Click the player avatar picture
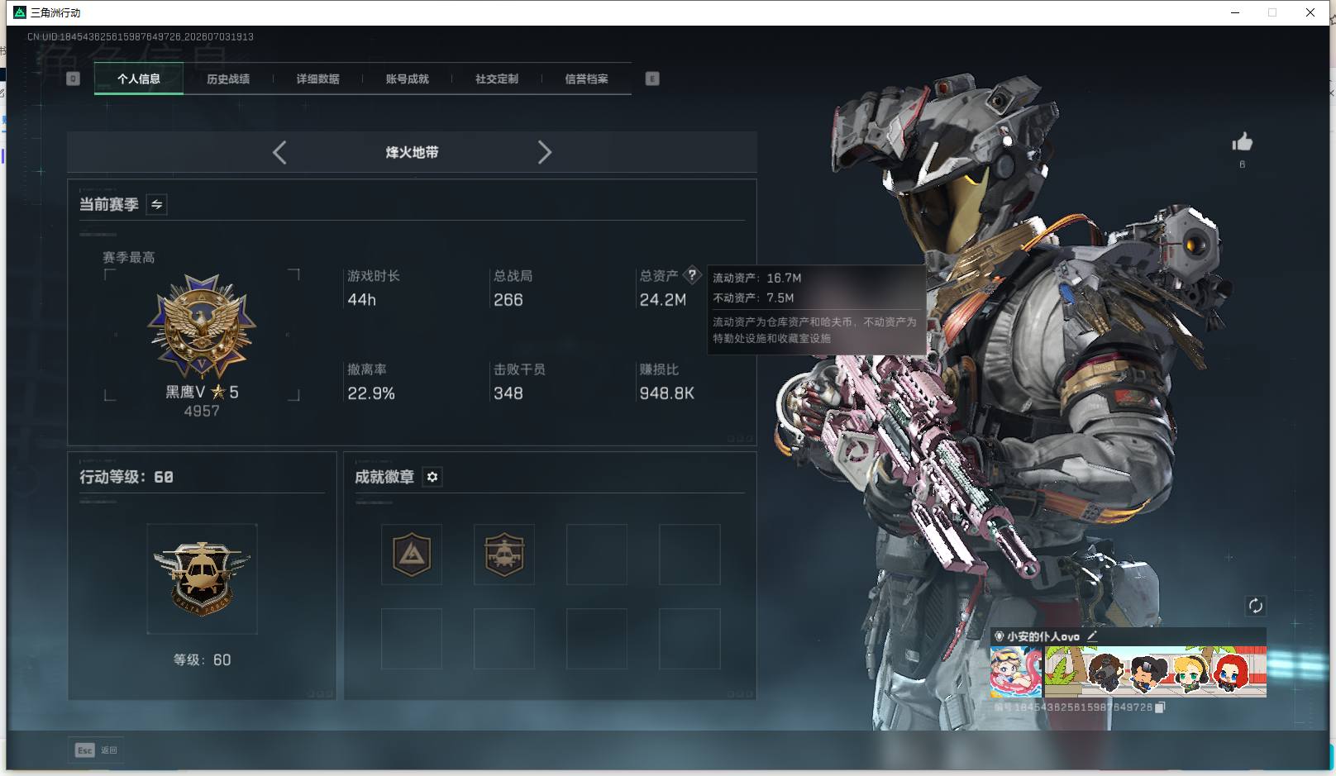Screen dimensions: 1336x776 pos(1016,672)
